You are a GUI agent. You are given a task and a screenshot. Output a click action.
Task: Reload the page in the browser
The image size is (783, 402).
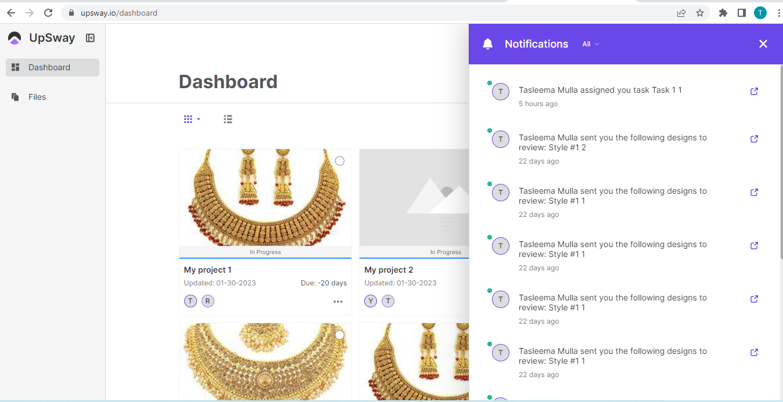point(48,13)
